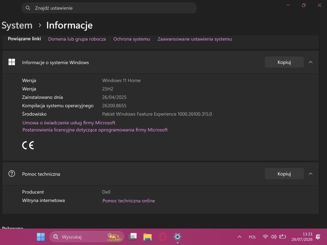Collapse the Pomoc techniczna section
The width and height of the screenshot is (327, 245).
(311, 174)
